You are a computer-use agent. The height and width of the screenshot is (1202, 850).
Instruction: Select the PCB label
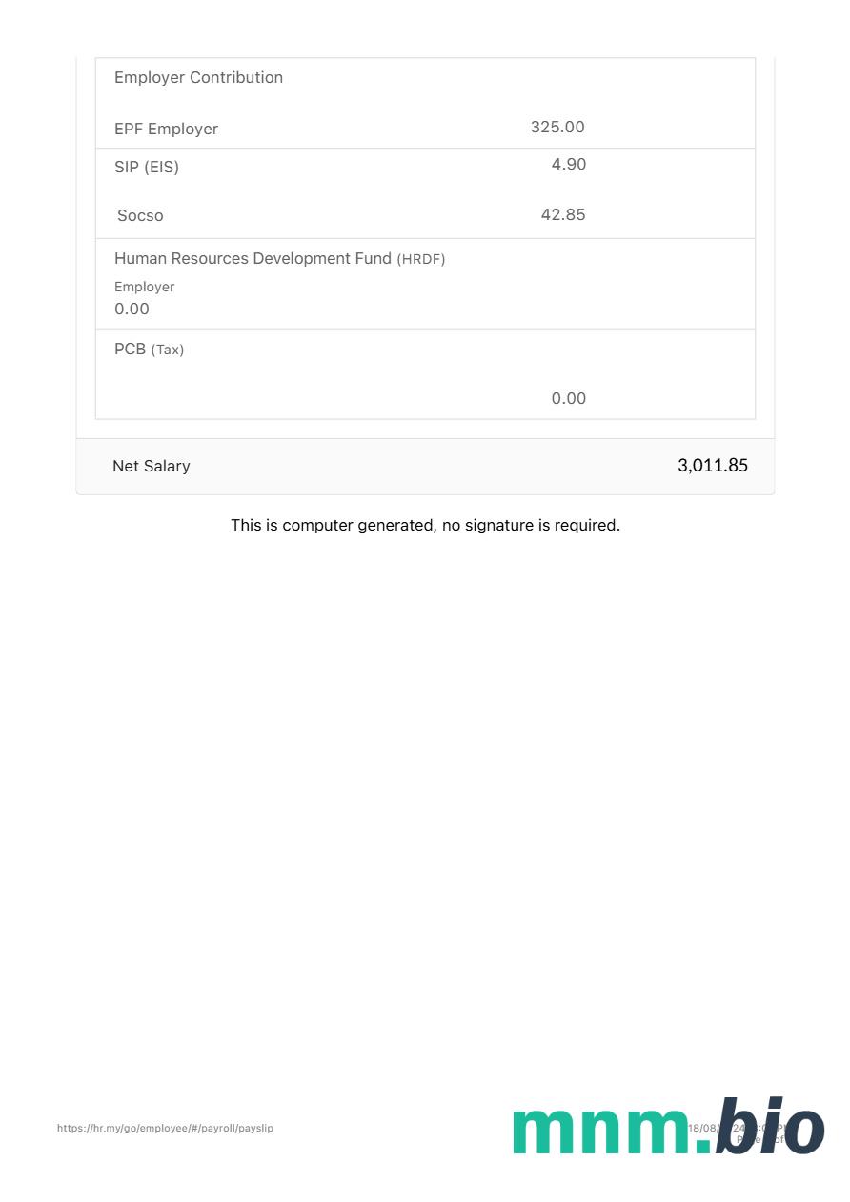pyautogui.click(x=130, y=350)
